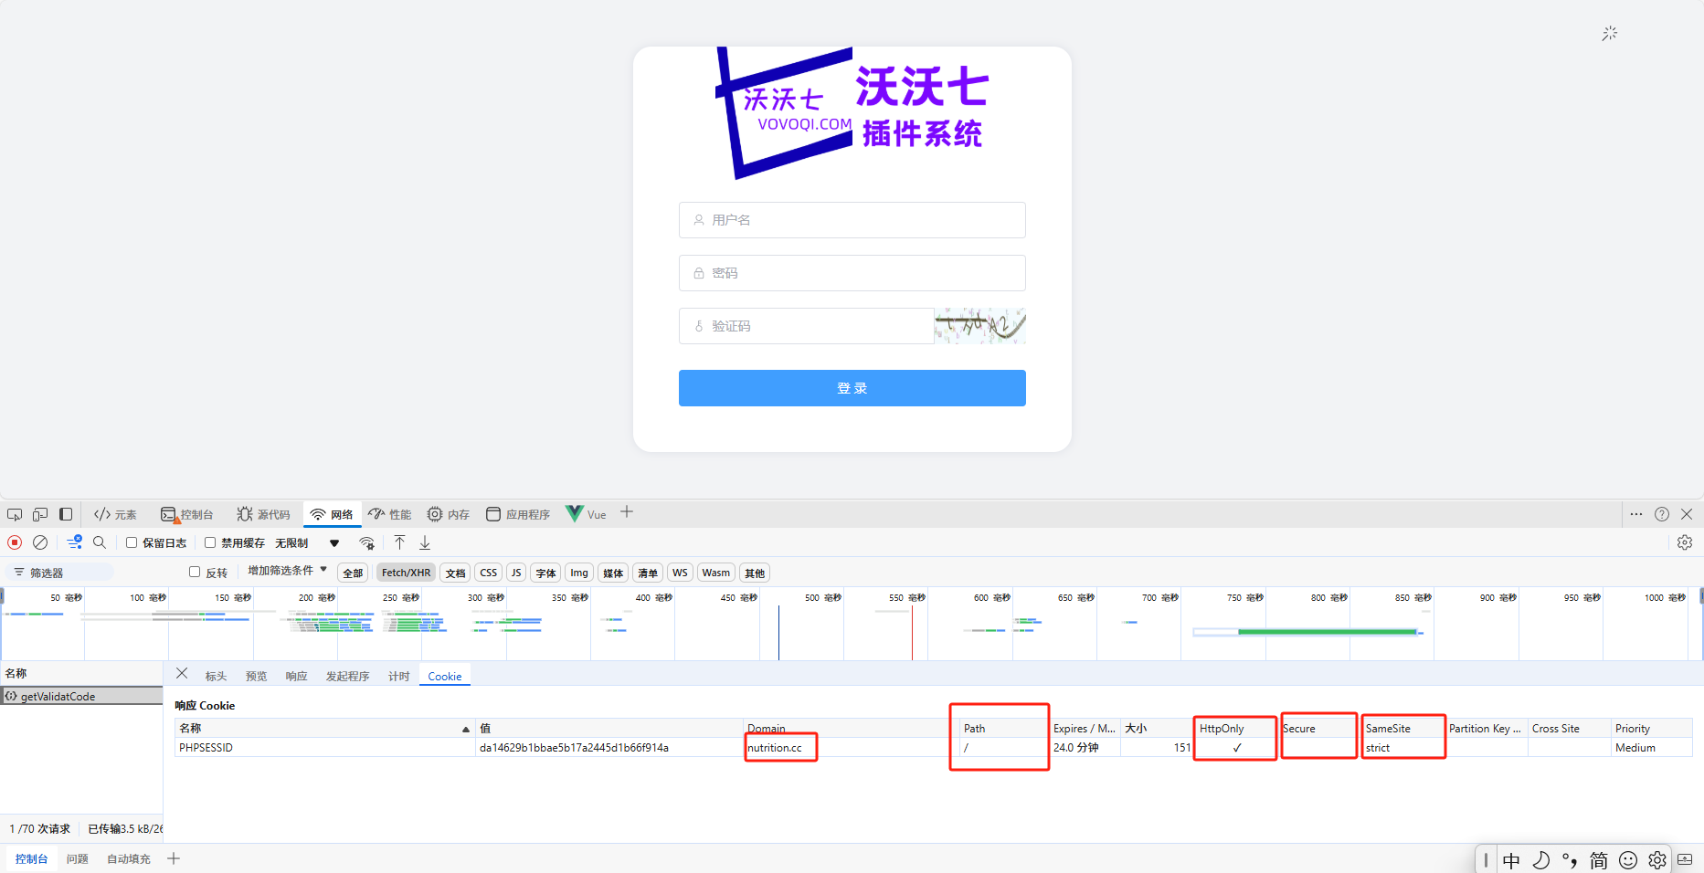Select the inspect element picker icon
The width and height of the screenshot is (1704, 873).
[15, 514]
